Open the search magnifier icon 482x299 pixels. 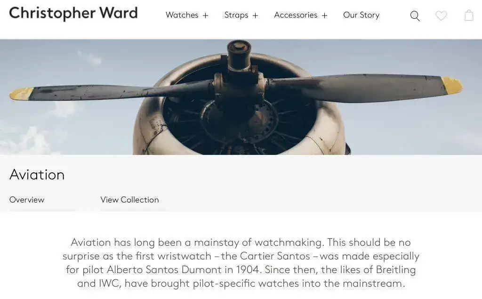pos(415,16)
